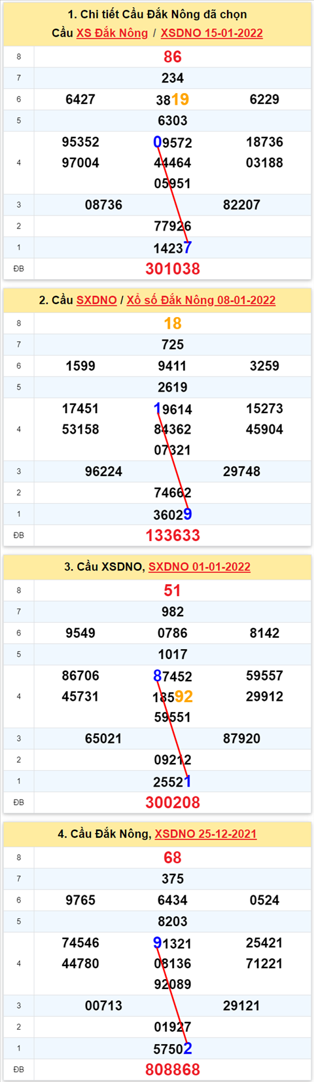Screen dimensions: 314x1082
Task: Click prize 4 number 17451
Action: [x=80, y=409]
